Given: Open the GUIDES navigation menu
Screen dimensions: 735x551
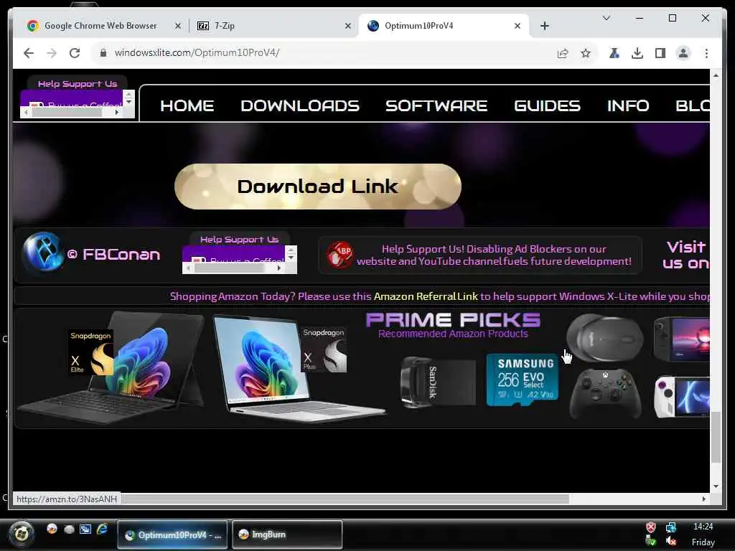Looking at the screenshot, I should click(x=547, y=106).
